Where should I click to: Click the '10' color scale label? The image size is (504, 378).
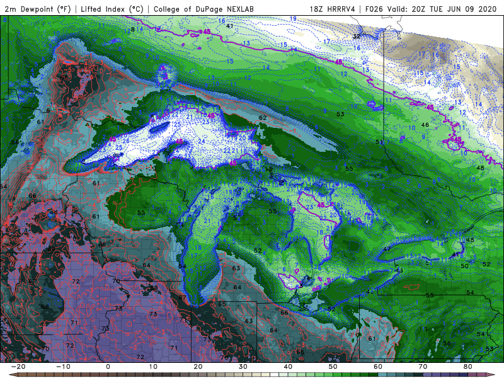153,367
